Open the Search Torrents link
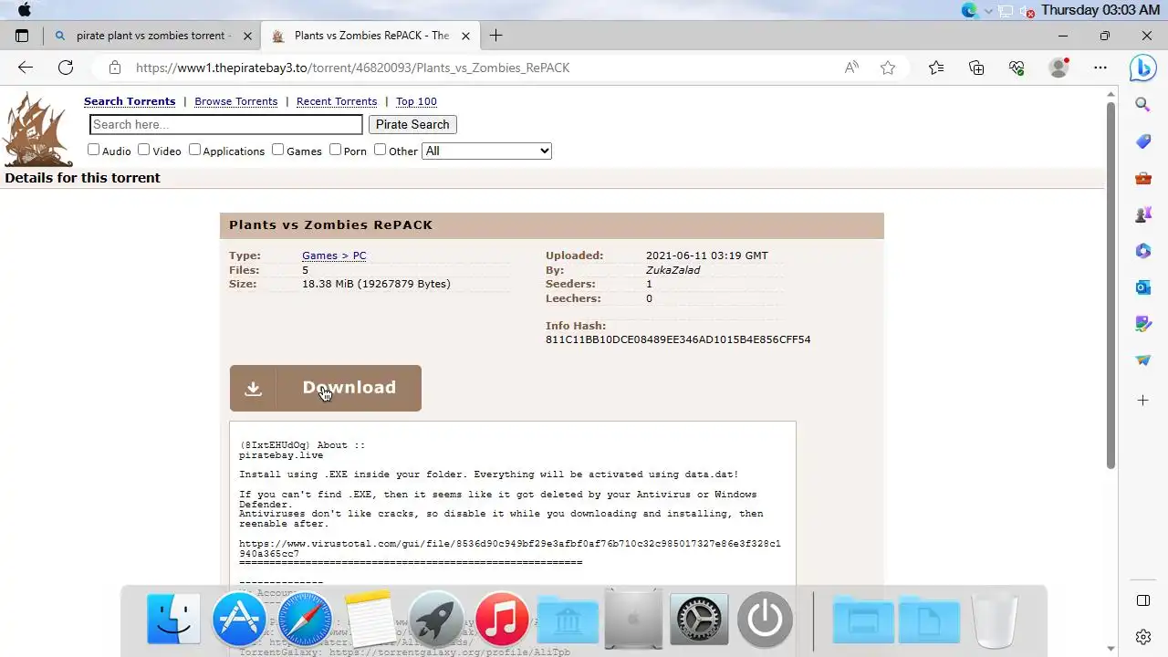The image size is (1168, 657). pos(130,101)
